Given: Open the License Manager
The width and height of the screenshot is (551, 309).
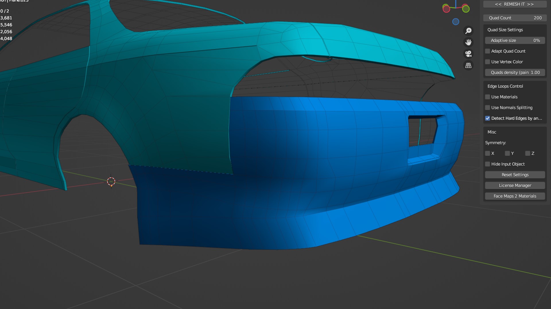Looking at the screenshot, I should pos(515,185).
